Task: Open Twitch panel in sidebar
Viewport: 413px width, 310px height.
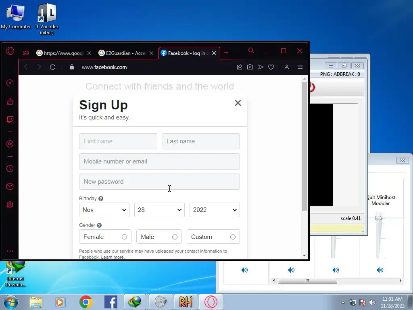Action: coord(10,119)
